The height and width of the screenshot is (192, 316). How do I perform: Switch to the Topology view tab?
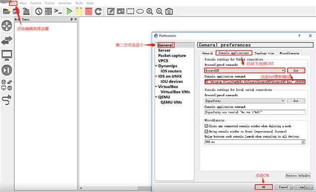click(264, 53)
